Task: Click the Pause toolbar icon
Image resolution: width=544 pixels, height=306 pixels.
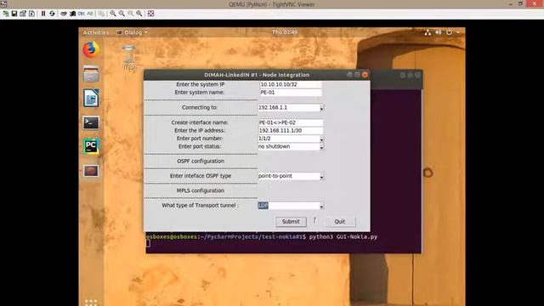Action: coord(43,14)
